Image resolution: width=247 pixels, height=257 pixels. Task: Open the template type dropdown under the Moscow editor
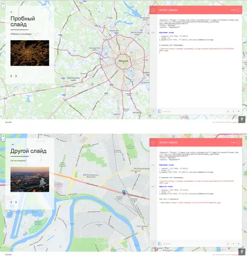point(164,111)
